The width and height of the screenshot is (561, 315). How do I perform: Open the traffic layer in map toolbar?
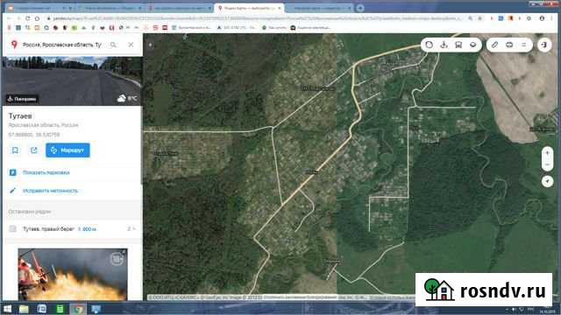click(429, 45)
